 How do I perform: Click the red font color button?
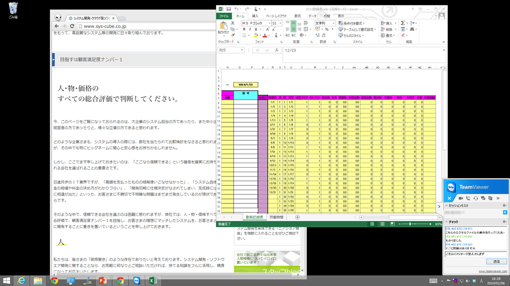[x=265, y=35]
